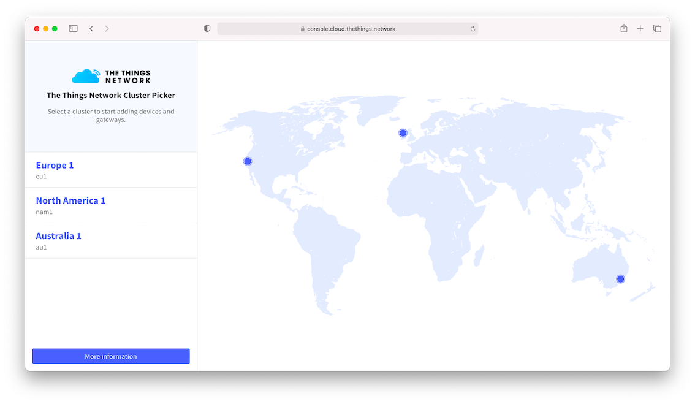Toggle the Safari sidebar icon

point(73,29)
